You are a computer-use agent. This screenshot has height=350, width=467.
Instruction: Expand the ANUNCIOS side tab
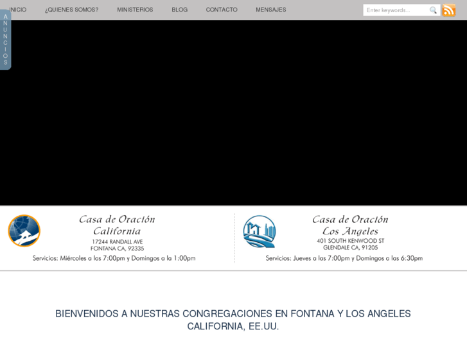pyautogui.click(x=5, y=40)
